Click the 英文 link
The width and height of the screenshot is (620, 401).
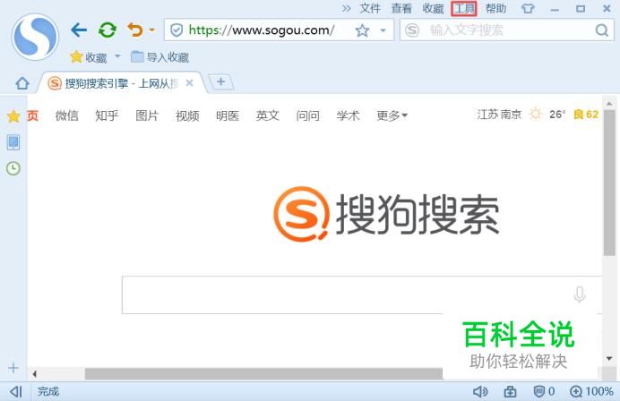[268, 115]
